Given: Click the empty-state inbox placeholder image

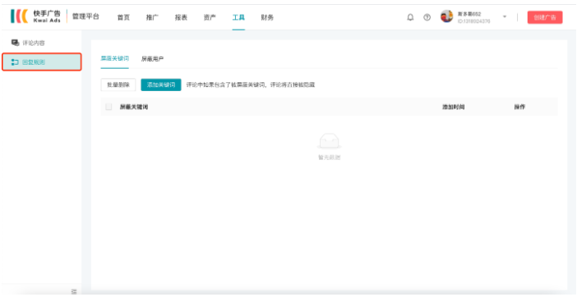Looking at the screenshot, I should 329,141.
